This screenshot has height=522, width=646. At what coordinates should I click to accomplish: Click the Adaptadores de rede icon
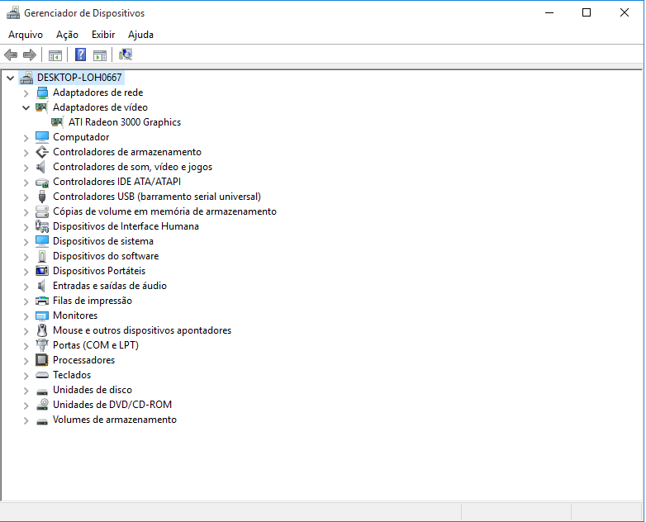(x=42, y=93)
